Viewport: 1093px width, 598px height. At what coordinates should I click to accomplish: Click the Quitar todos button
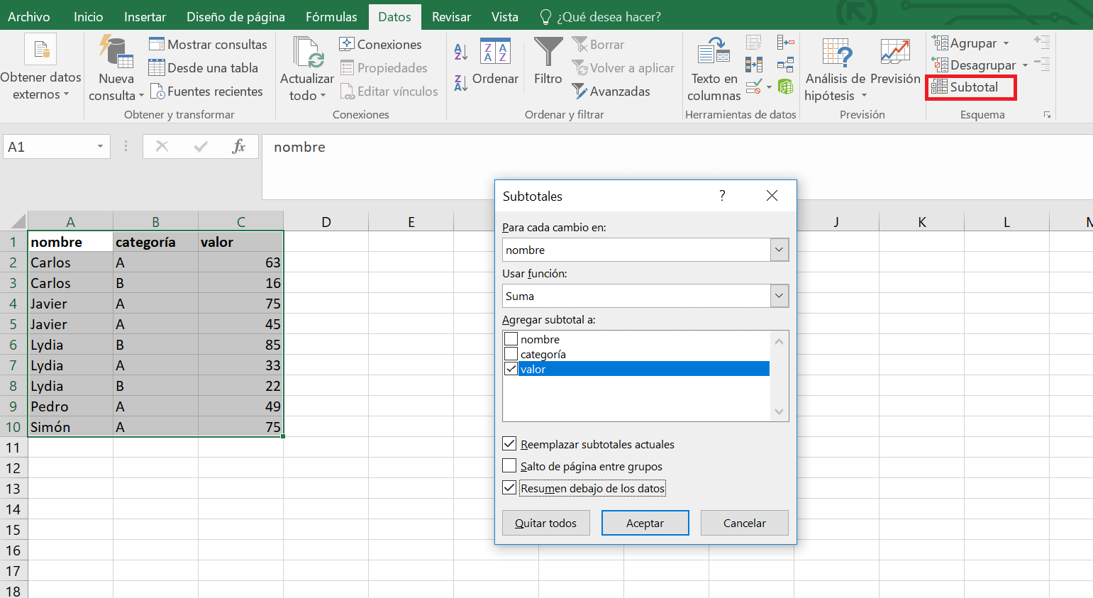click(x=545, y=523)
